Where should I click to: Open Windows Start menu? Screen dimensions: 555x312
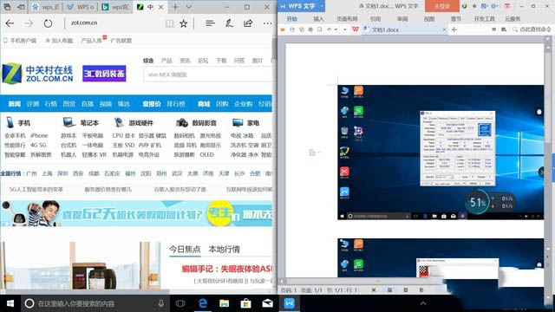pos(10,303)
